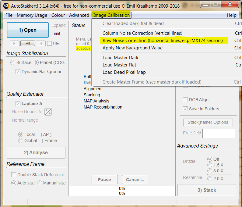Set Drizzle to 1.5 X
The width and height of the screenshot is (242, 207).
[210, 165]
